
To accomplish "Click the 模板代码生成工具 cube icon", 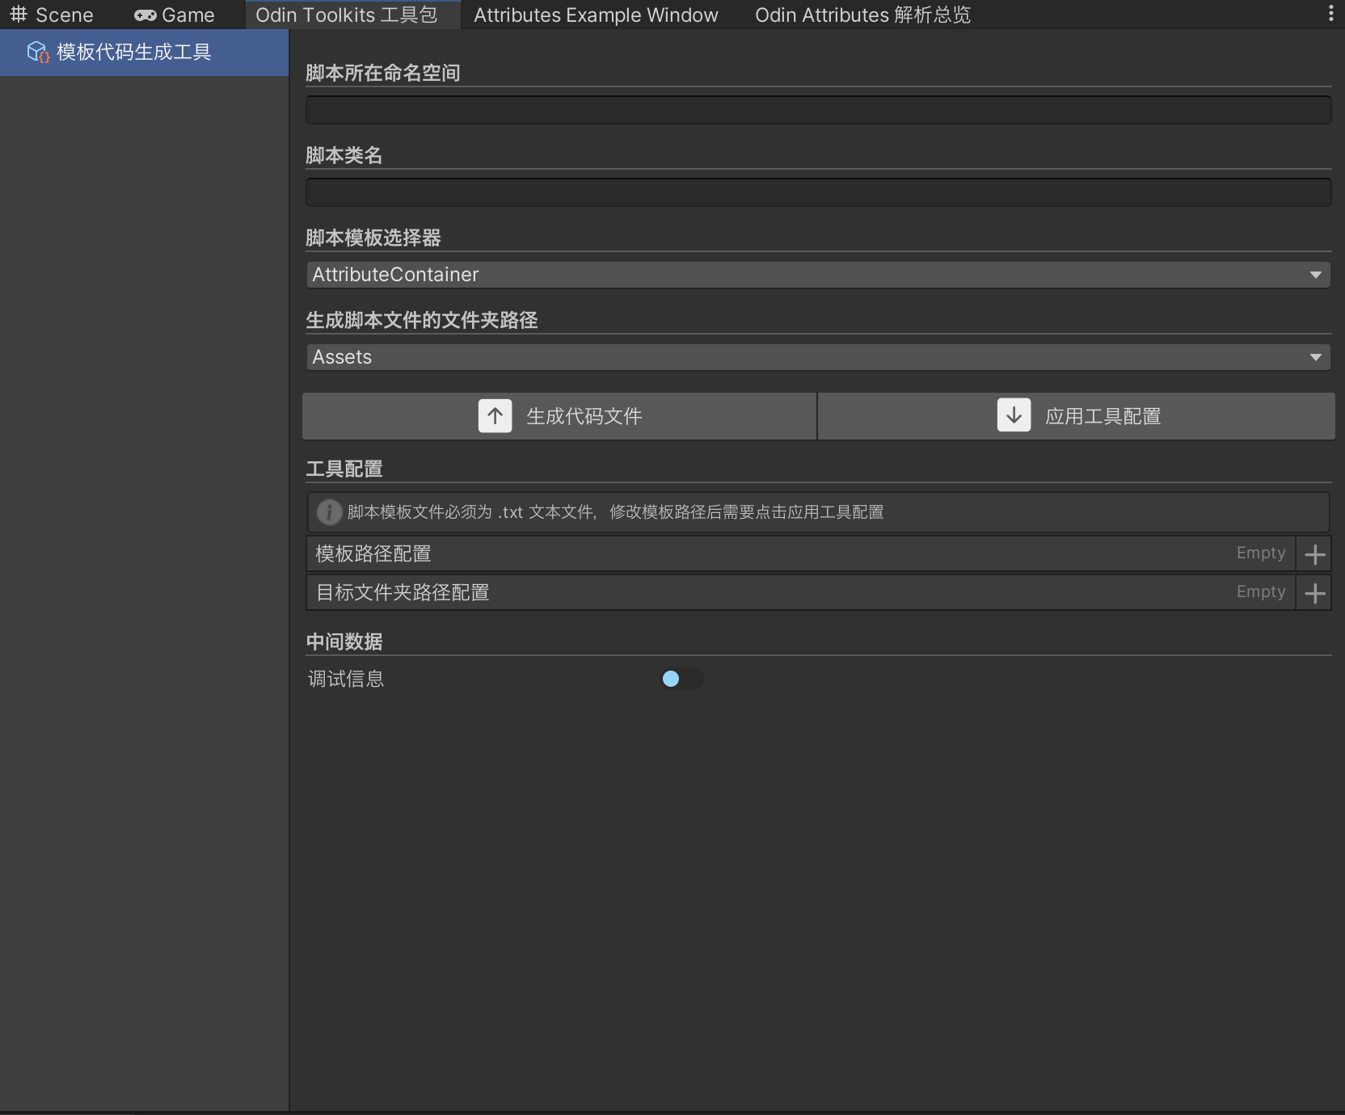I will [x=38, y=53].
